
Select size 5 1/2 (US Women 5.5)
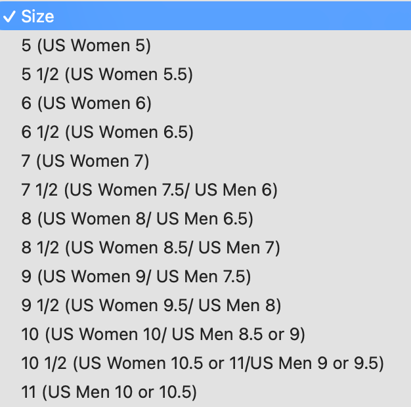[x=107, y=75]
